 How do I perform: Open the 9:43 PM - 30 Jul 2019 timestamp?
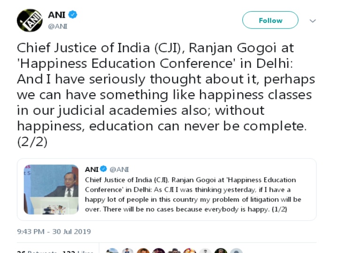(x=54, y=231)
